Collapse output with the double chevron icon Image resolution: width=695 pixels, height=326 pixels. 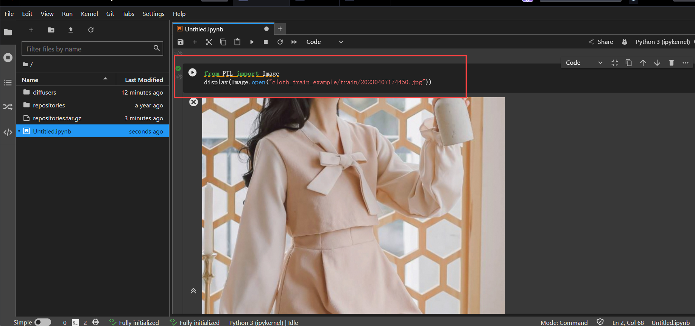tap(193, 290)
